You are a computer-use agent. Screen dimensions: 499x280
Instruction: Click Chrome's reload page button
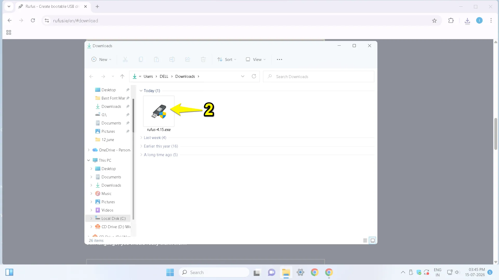33,20
